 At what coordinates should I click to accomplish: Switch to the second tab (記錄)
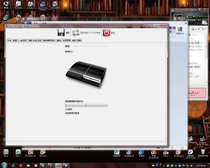pos(15,41)
